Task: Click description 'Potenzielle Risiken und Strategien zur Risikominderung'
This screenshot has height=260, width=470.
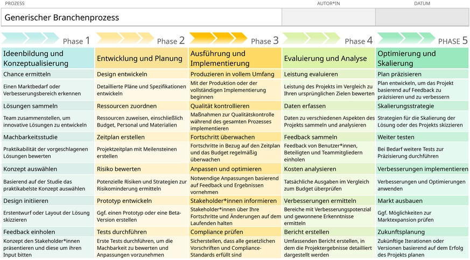Action: tap(142, 185)
